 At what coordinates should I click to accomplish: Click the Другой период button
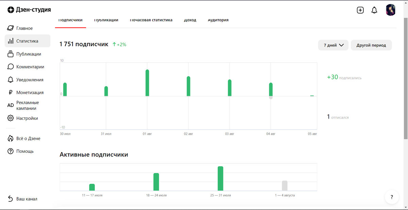pyautogui.click(x=371, y=45)
